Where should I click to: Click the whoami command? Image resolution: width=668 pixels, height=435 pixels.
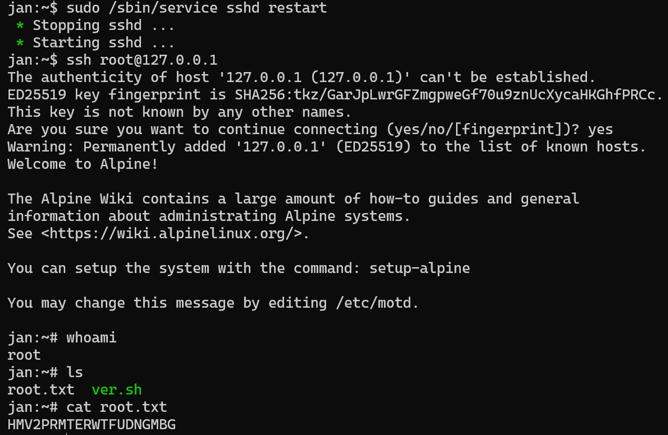(x=91, y=338)
